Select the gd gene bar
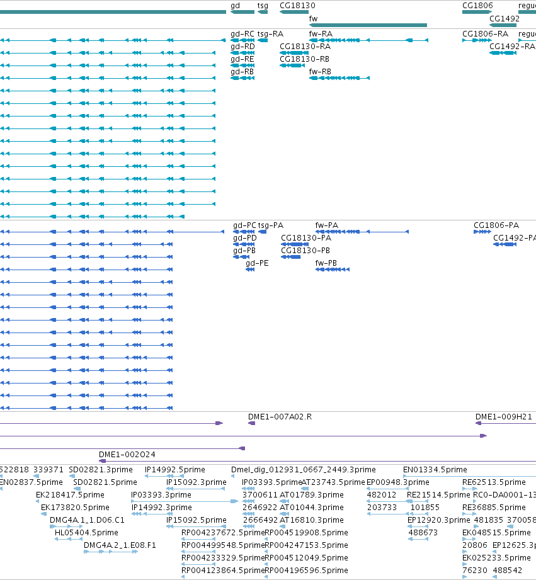536x580 pixels. [x=242, y=12]
